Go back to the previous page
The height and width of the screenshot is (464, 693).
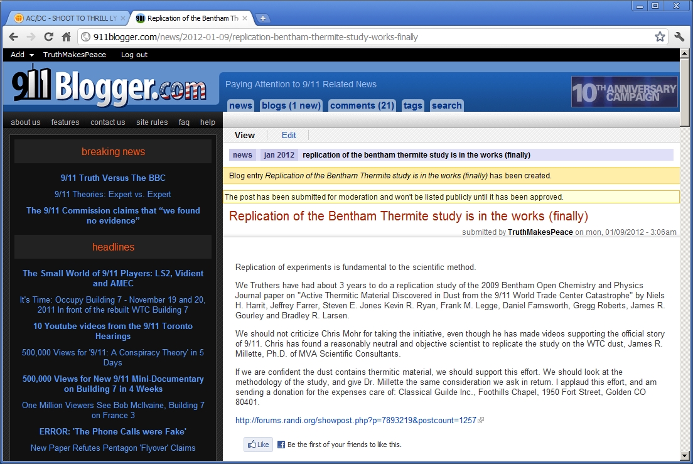[x=14, y=36]
